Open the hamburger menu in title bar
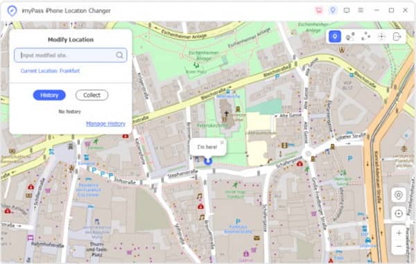 (361, 10)
